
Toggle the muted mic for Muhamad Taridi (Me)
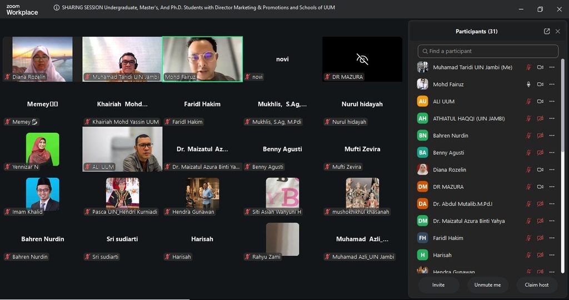coord(529,67)
